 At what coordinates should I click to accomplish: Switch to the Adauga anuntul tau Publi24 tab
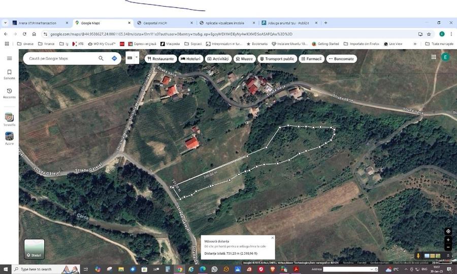click(x=289, y=23)
